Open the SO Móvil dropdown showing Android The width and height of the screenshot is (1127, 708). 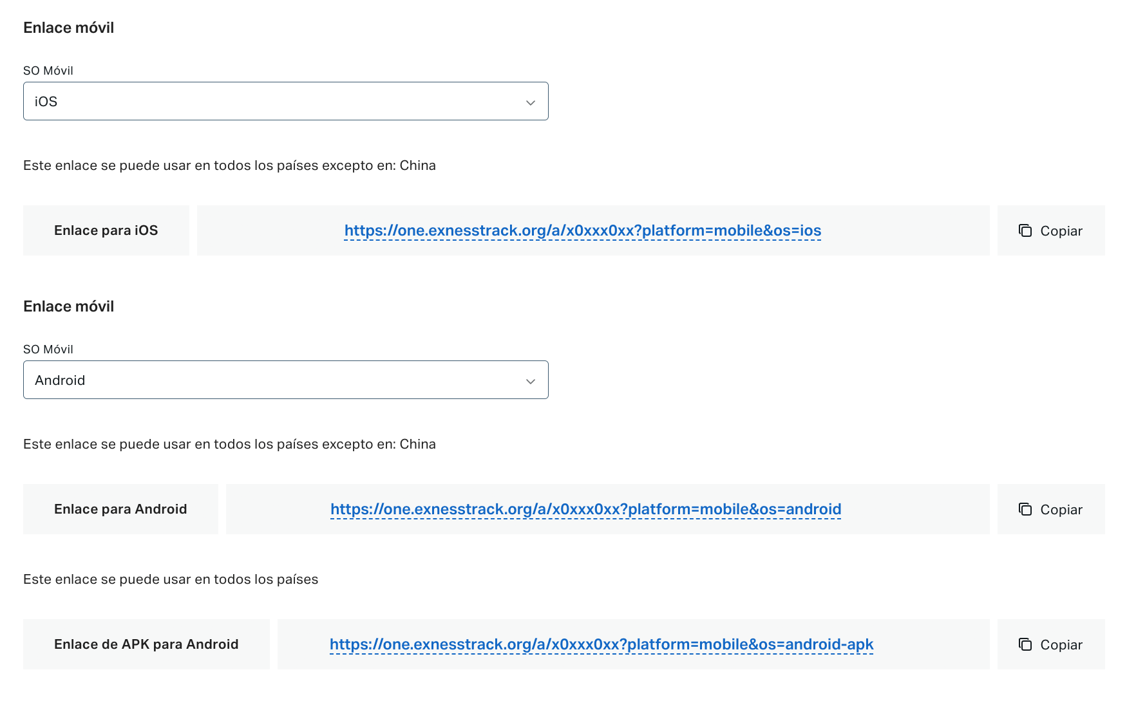(286, 380)
